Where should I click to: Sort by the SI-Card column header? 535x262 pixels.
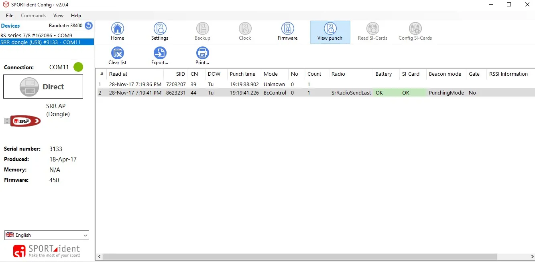click(413, 74)
